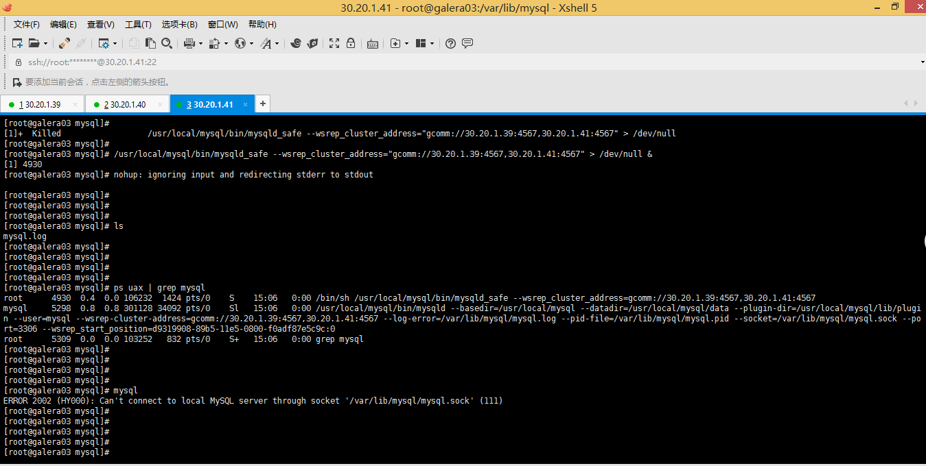Image resolution: width=926 pixels, height=466 pixels.
Task: Open the keyboard mapping icon
Action: tap(373, 43)
